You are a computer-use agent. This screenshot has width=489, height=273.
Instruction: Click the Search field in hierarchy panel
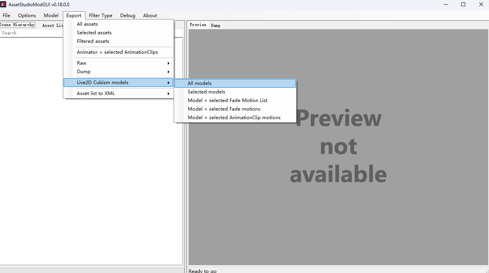pyautogui.click(x=31, y=33)
